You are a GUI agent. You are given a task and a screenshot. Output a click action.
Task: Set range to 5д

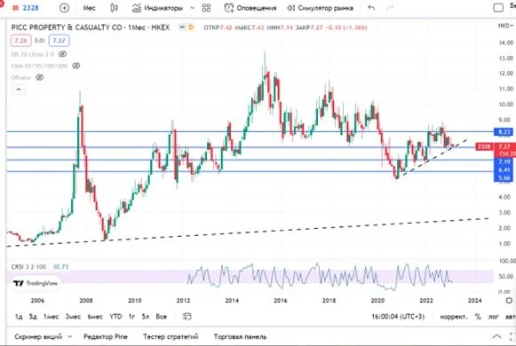[x=33, y=317]
